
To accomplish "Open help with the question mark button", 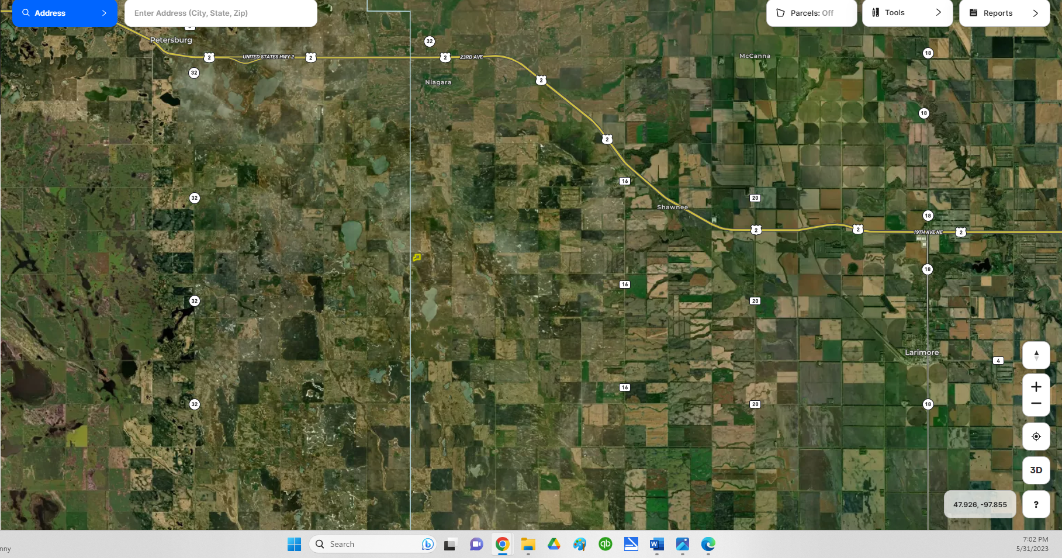I will point(1036,505).
